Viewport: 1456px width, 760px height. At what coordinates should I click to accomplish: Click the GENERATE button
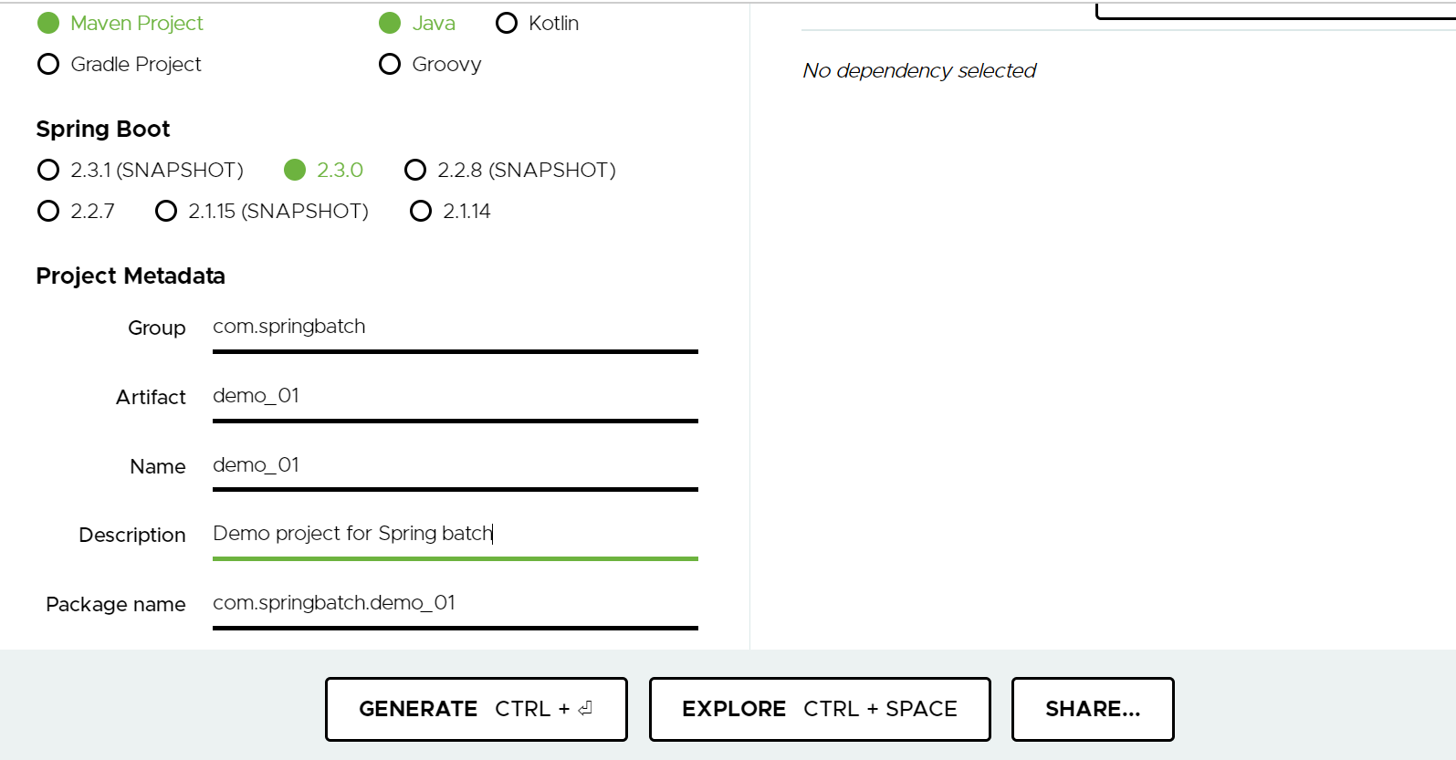pyautogui.click(x=477, y=709)
